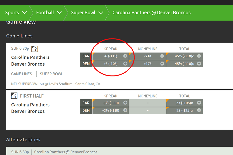Image resolution: width=233 pixels, height=155 pixels.
Task: Open help icon next to SUN 6.30p
Action: pos(35,49)
